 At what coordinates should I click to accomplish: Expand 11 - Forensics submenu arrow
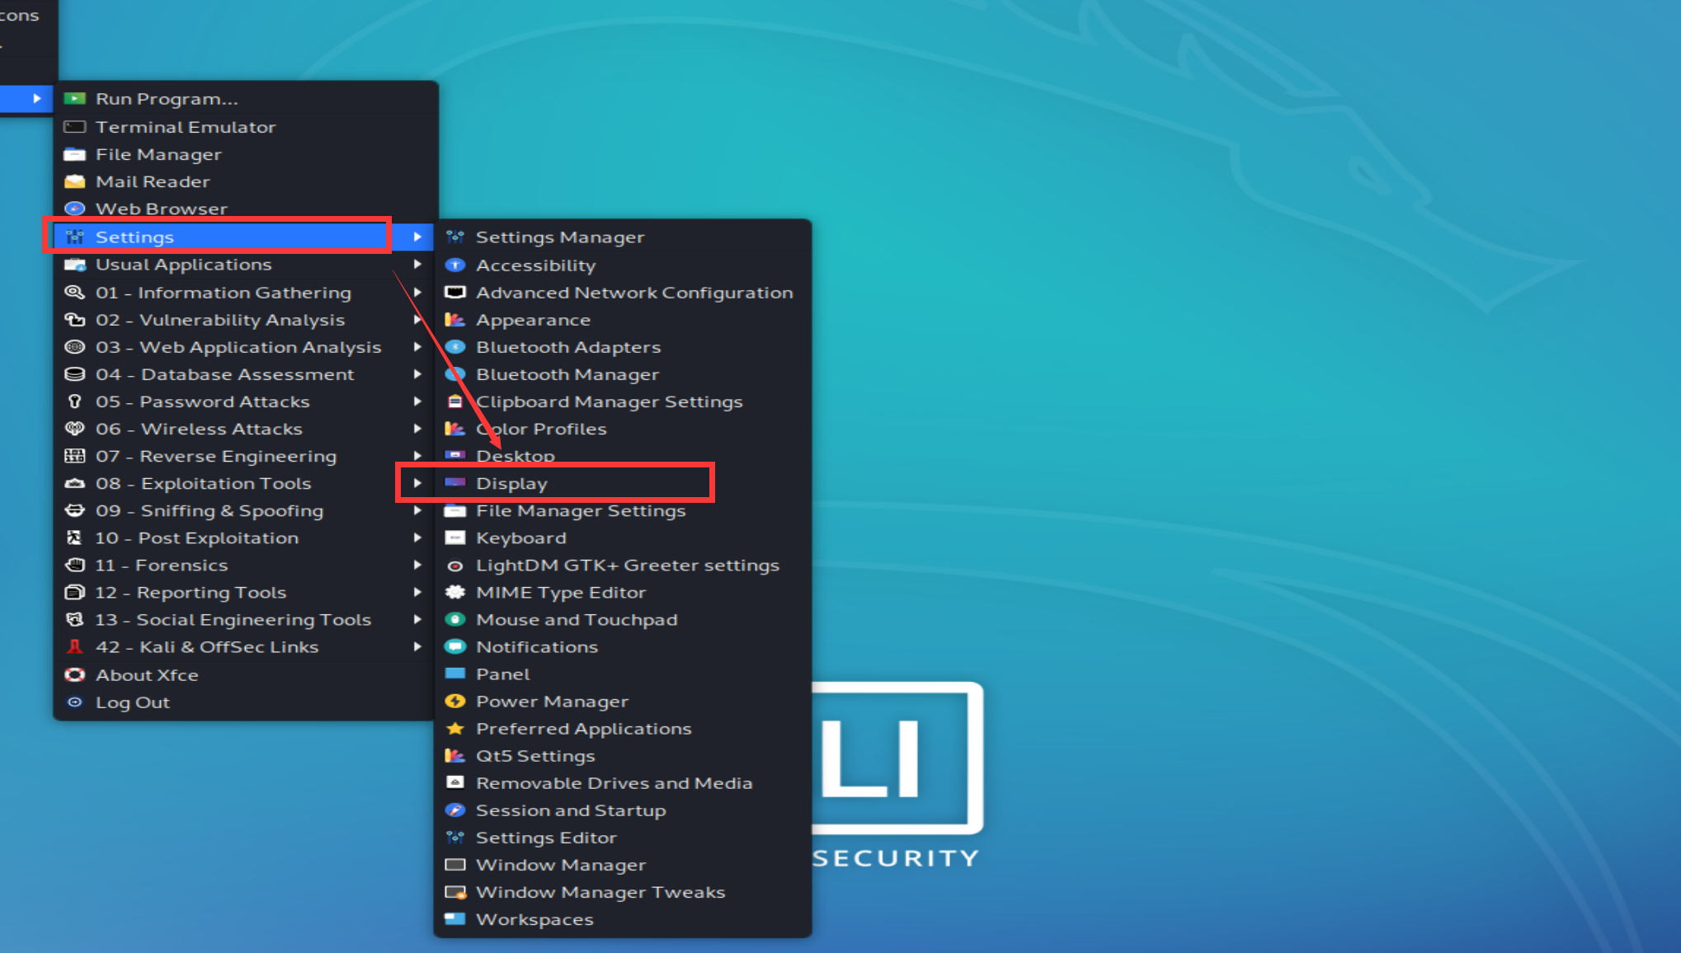pos(417,565)
